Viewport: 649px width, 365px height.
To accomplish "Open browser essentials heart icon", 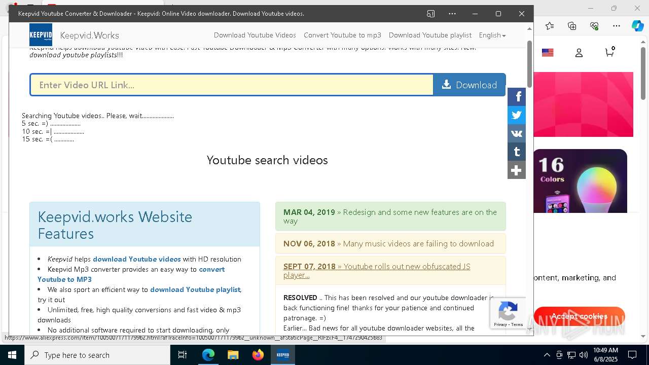I will [594, 26].
